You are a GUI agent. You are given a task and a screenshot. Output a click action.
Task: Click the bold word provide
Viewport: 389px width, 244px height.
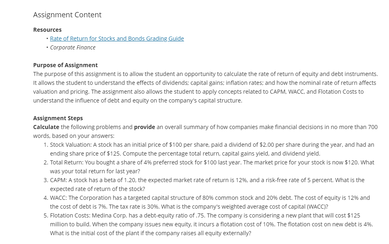point(145,127)
